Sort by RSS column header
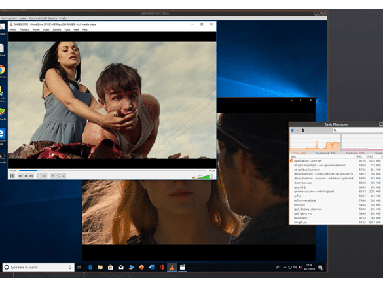Screen dimensions: 383x288 point(373,156)
